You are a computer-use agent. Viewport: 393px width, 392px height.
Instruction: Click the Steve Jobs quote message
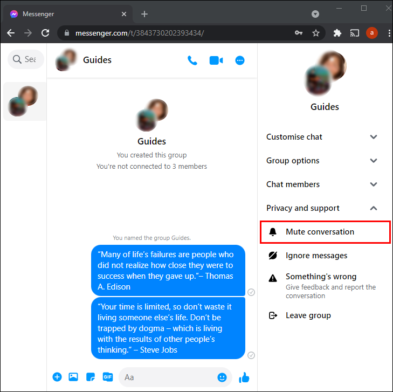tap(168, 328)
